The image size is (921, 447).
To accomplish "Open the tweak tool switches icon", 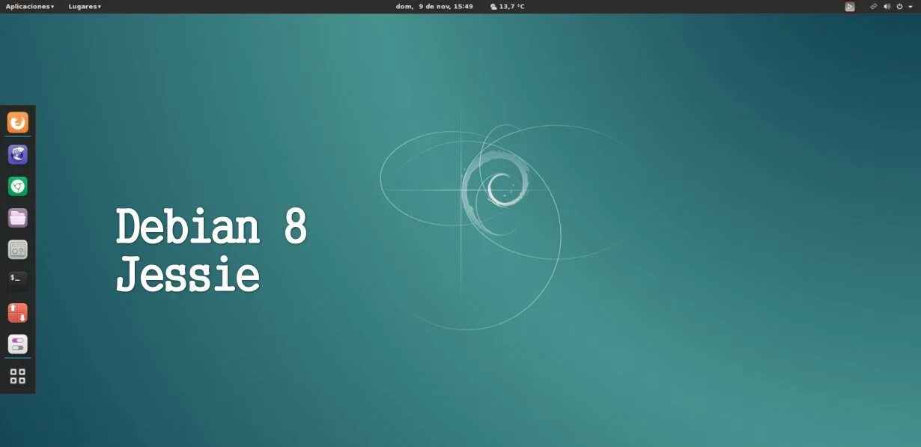I will (x=18, y=344).
